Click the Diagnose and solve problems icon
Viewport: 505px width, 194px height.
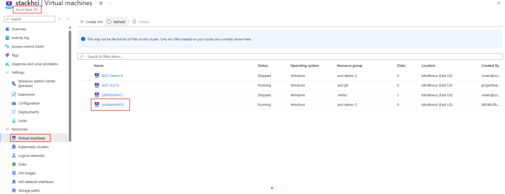(x=7, y=64)
